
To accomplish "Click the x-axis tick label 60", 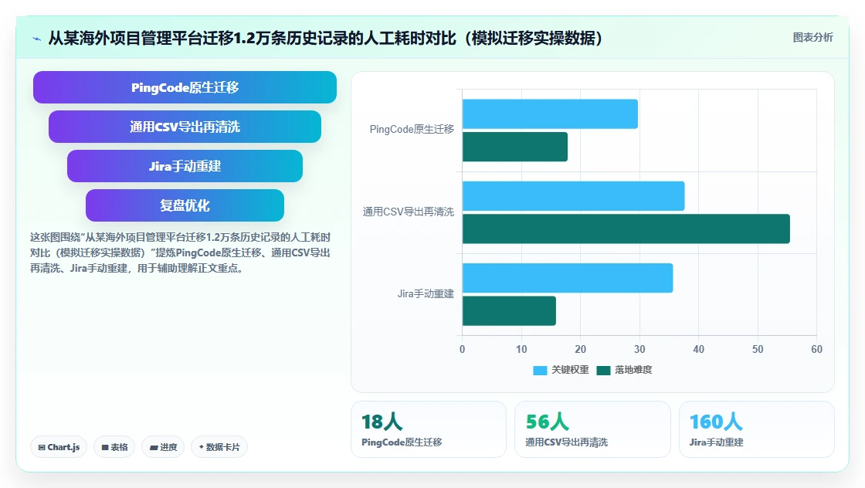I will pyautogui.click(x=816, y=349).
